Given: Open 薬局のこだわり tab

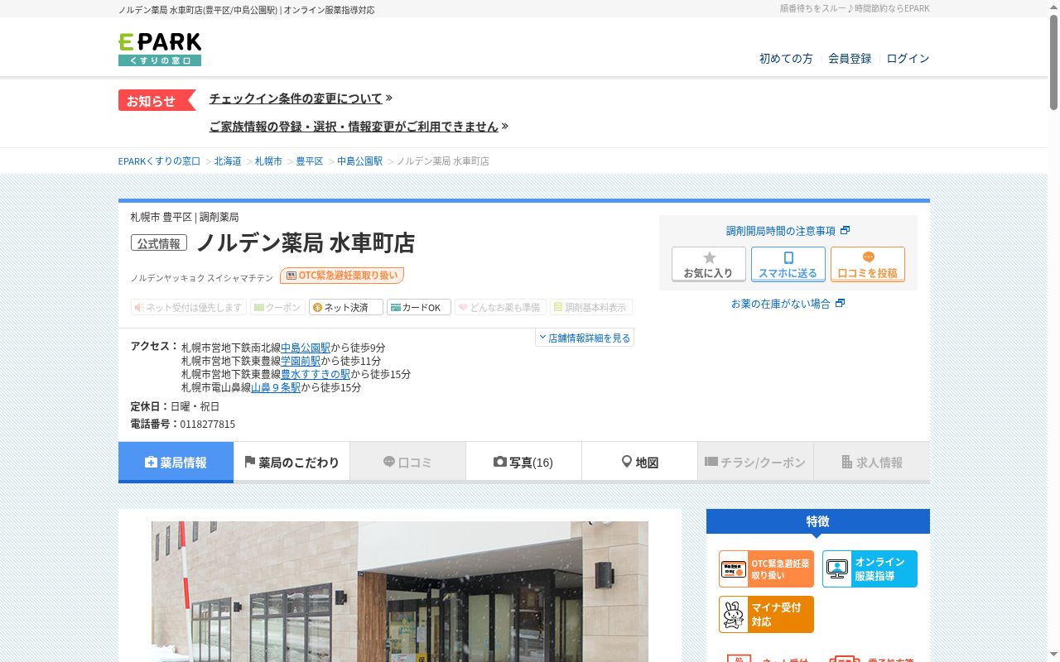Looking at the screenshot, I should tap(291, 462).
